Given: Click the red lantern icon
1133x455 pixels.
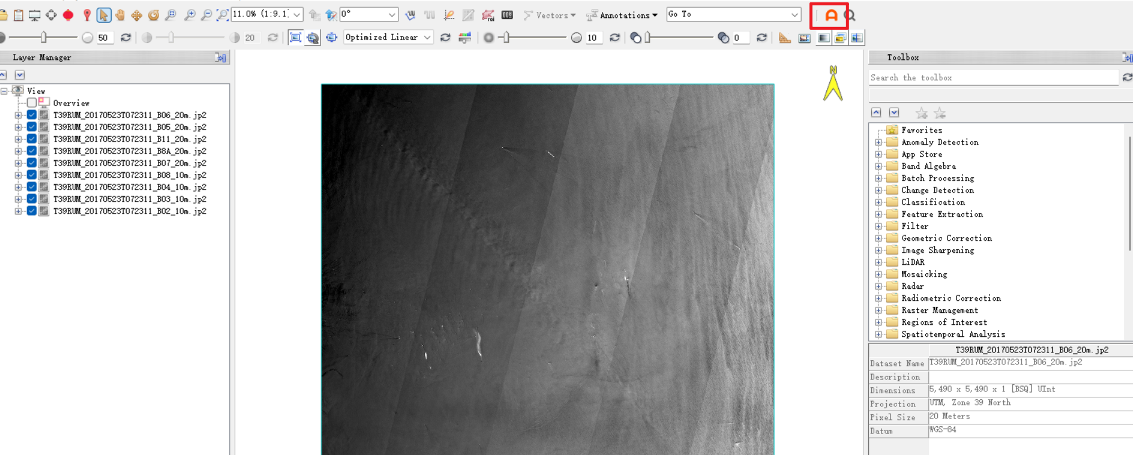Looking at the screenshot, I should tap(68, 15).
